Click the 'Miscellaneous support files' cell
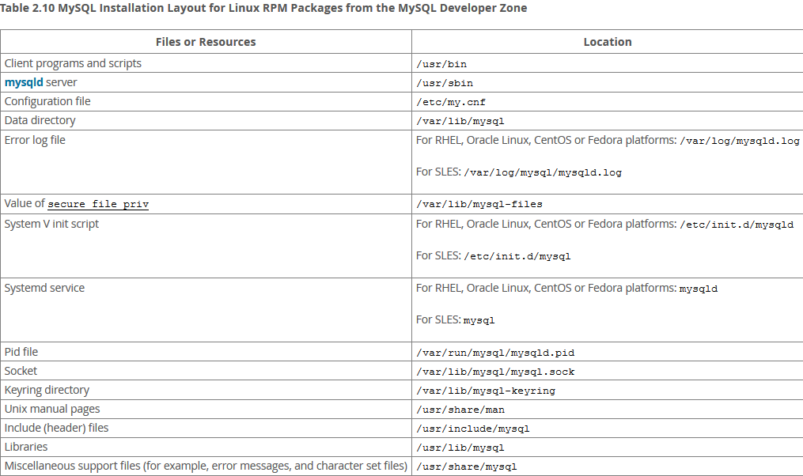 click(206, 466)
